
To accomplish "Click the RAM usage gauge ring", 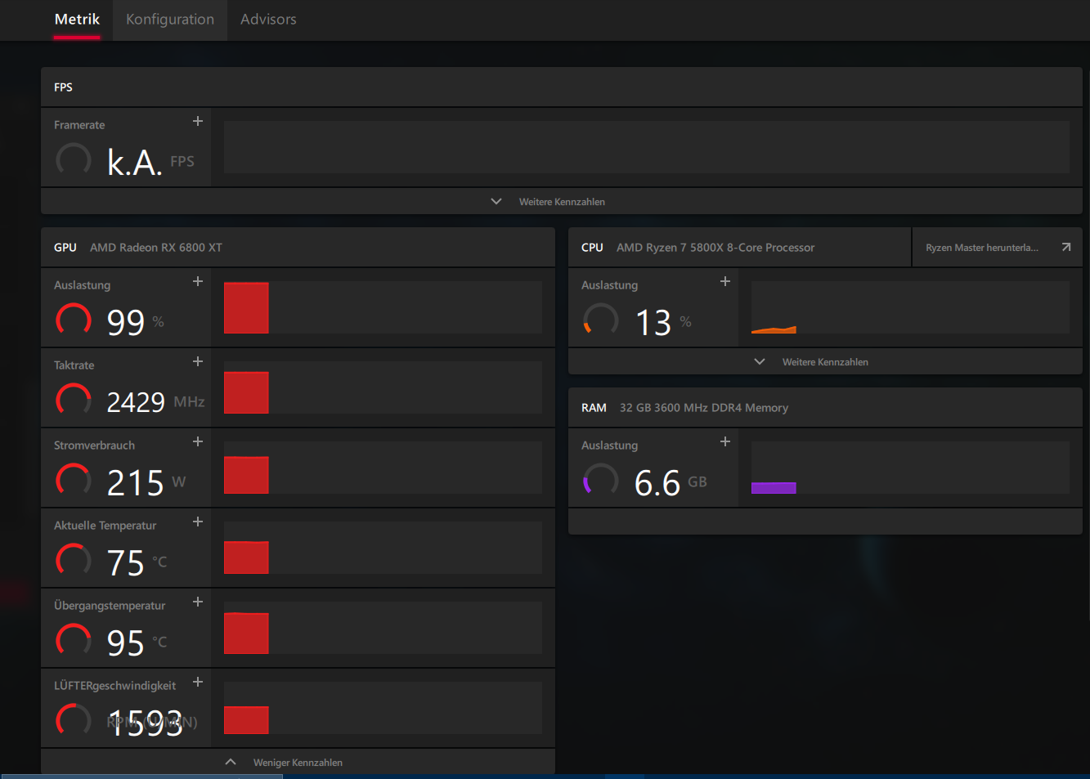I will pyautogui.click(x=600, y=480).
